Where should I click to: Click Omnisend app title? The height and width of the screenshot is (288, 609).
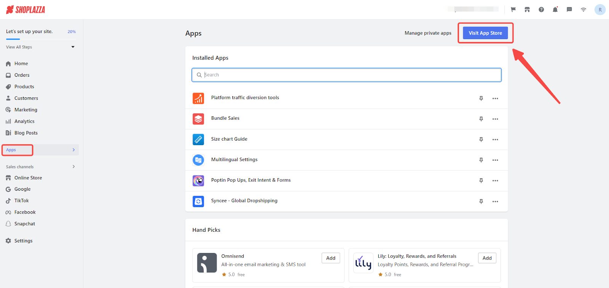[233, 256]
